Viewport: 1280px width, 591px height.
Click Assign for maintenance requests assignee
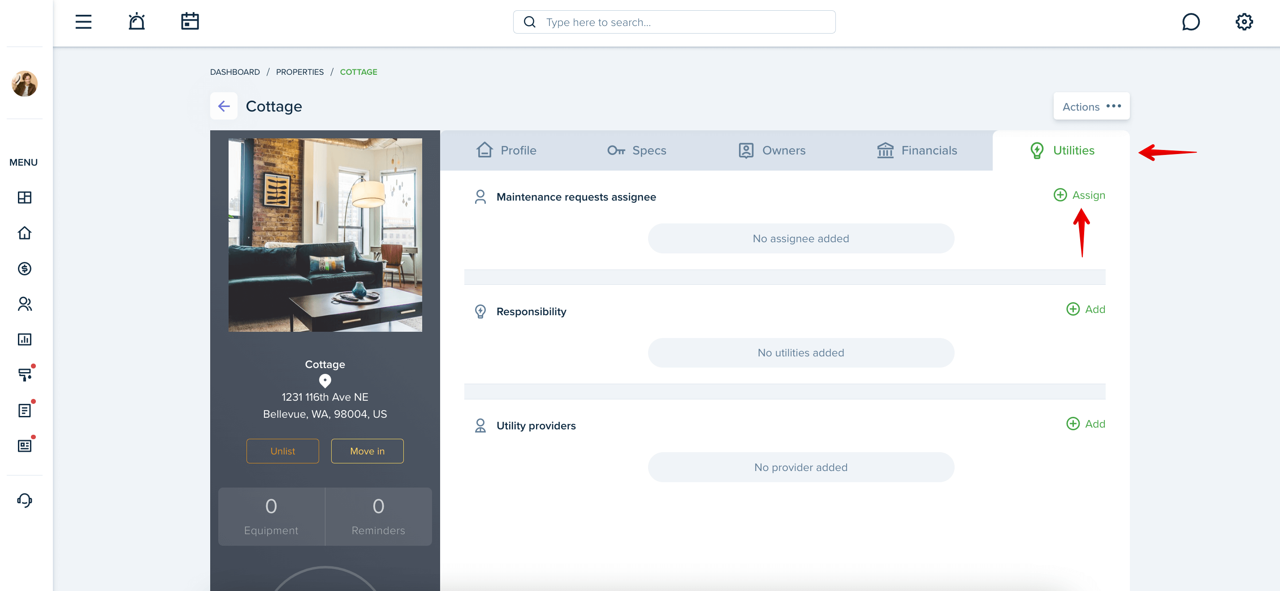[x=1079, y=195]
